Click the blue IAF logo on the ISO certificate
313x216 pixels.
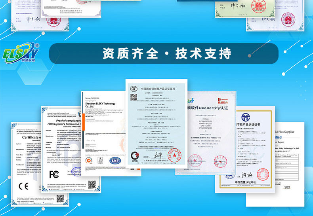(x=115, y=161)
